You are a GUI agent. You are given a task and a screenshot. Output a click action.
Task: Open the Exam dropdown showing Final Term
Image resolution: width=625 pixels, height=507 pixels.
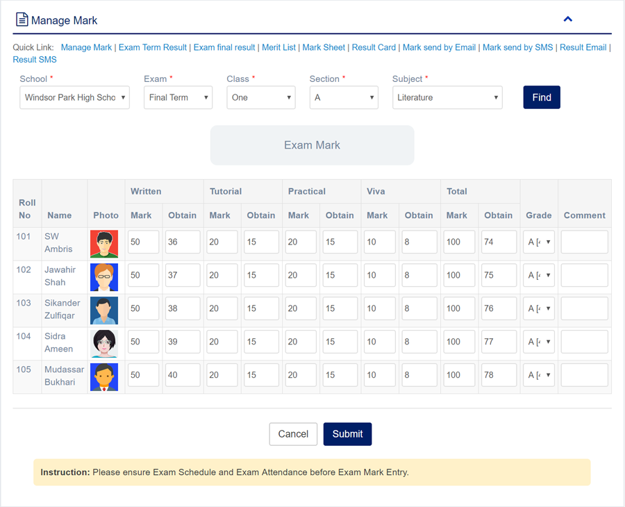click(x=178, y=98)
